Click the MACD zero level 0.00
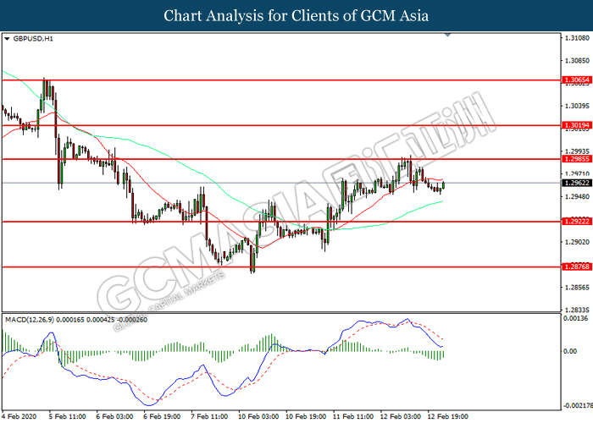593x423 pixels. pyautogui.click(x=570, y=351)
